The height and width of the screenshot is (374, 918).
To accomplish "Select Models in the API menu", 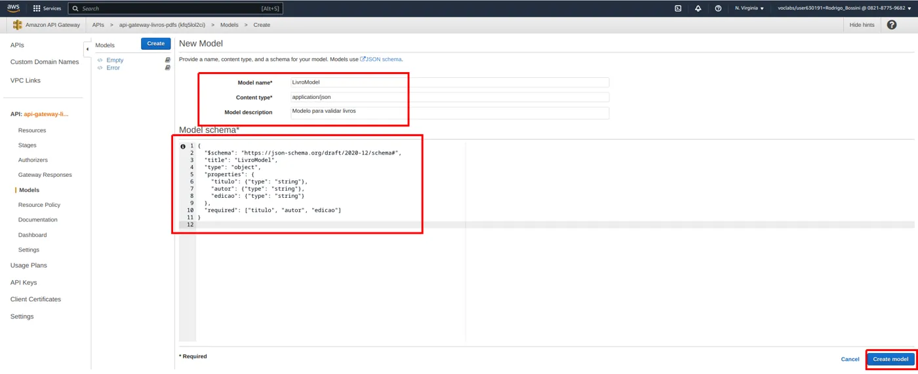I will [x=30, y=190].
